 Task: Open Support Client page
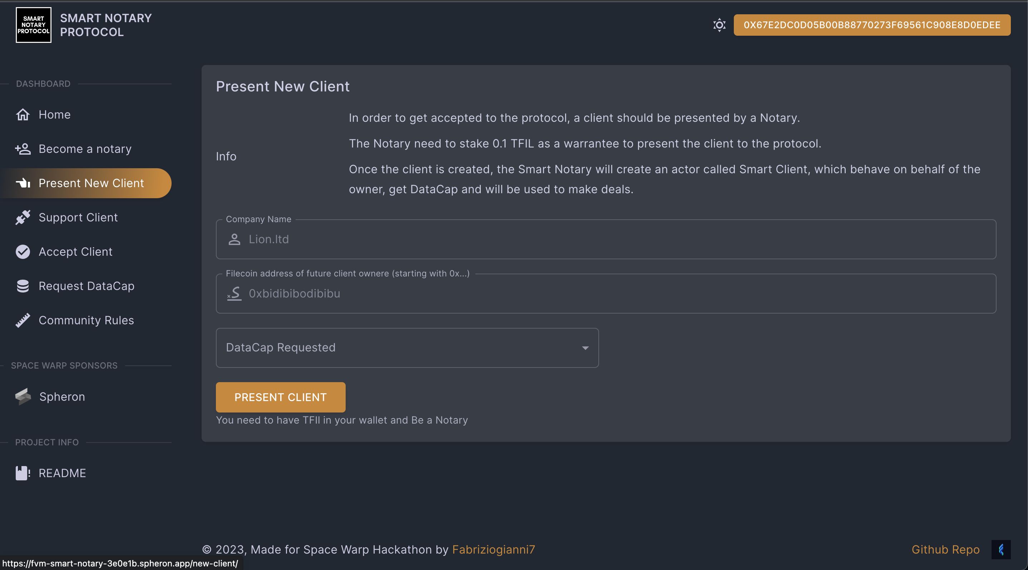pos(86,217)
